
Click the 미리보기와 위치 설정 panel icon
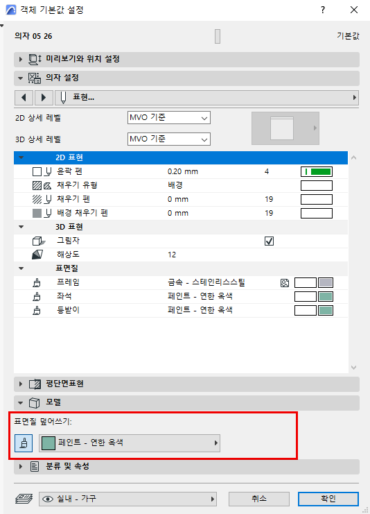click(35, 60)
